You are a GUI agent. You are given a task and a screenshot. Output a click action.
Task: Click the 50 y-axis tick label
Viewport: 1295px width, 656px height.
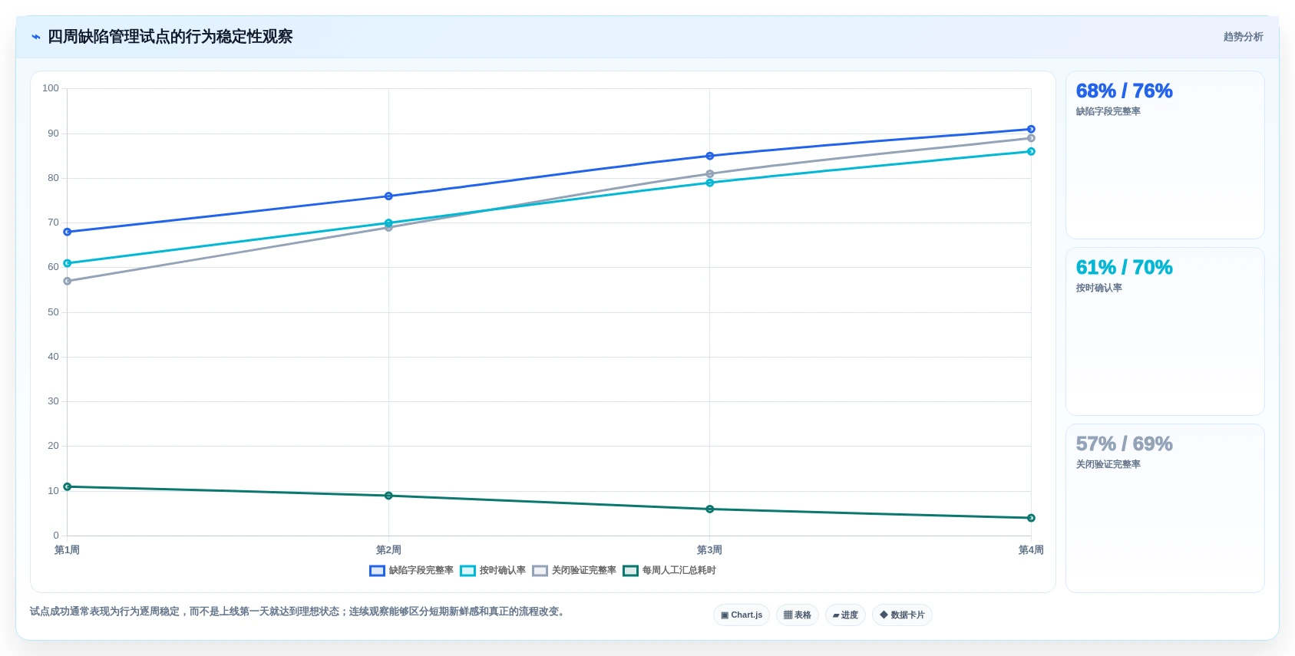tap(53, 312)
